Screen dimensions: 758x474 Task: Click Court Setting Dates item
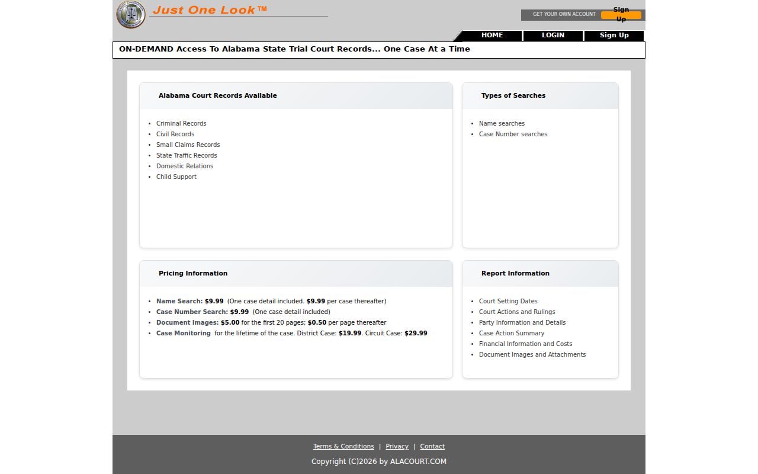[x=508, y=302]
